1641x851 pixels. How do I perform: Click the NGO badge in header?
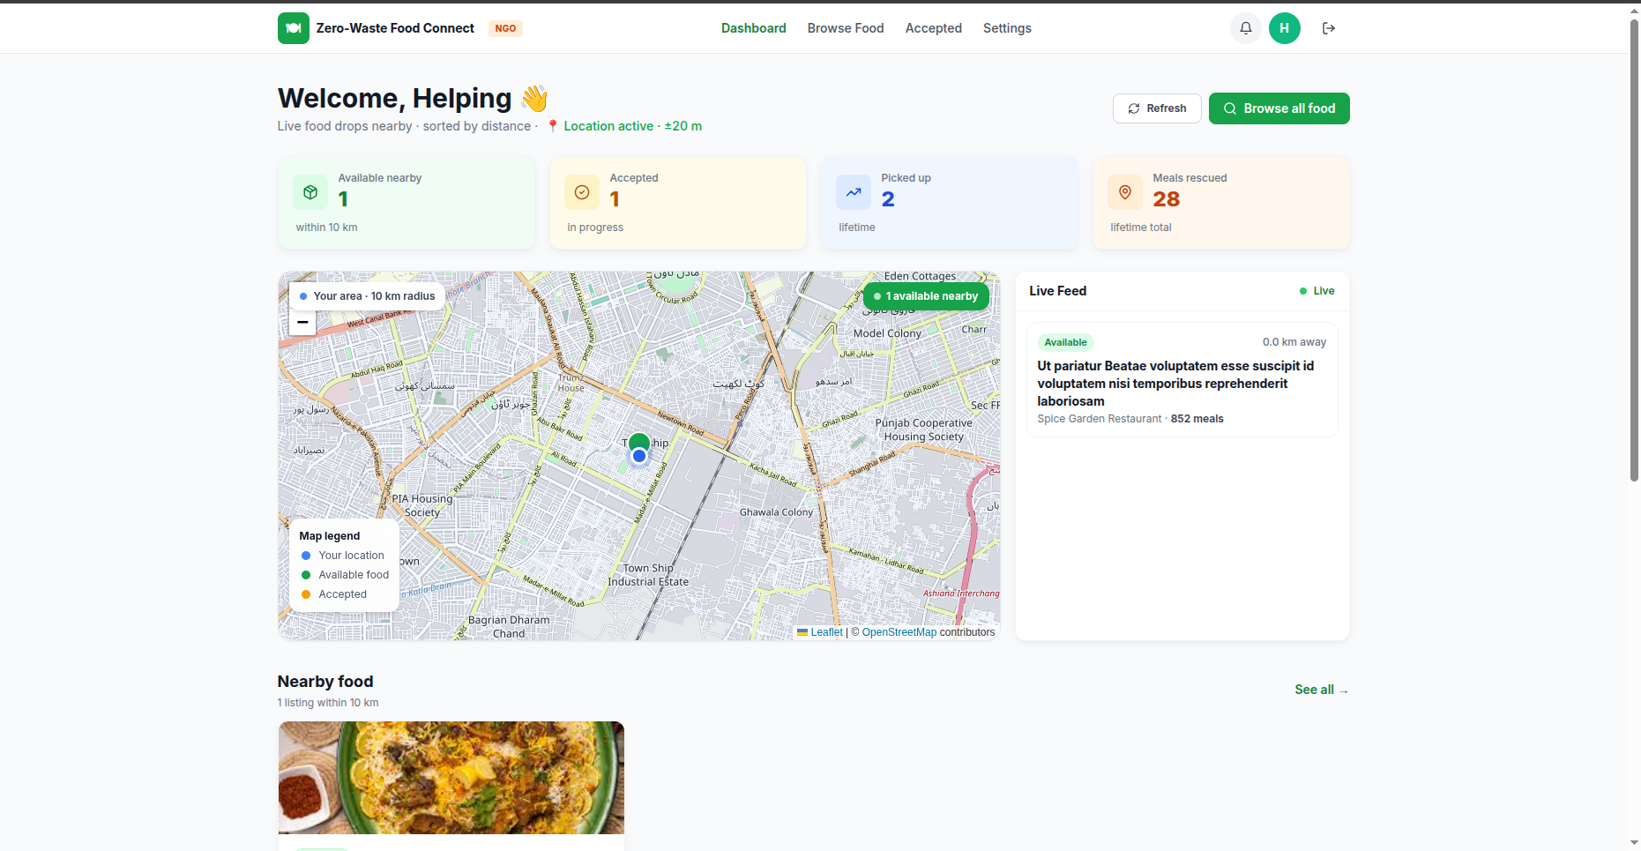(505, 28)
